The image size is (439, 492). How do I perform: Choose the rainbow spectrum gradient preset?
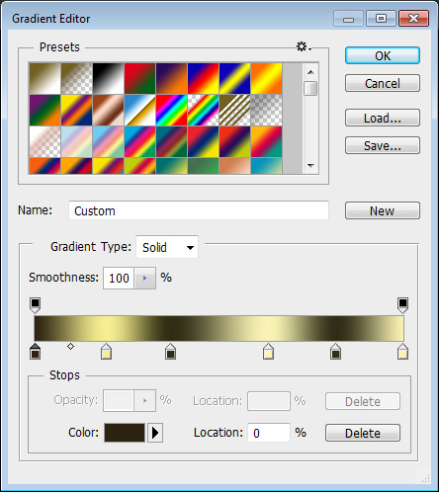tap(171, 110)
